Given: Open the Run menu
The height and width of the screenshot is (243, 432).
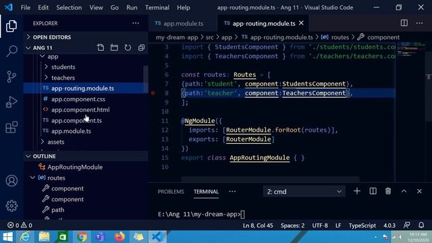Looking at the screenshot, I should (132, 7).
